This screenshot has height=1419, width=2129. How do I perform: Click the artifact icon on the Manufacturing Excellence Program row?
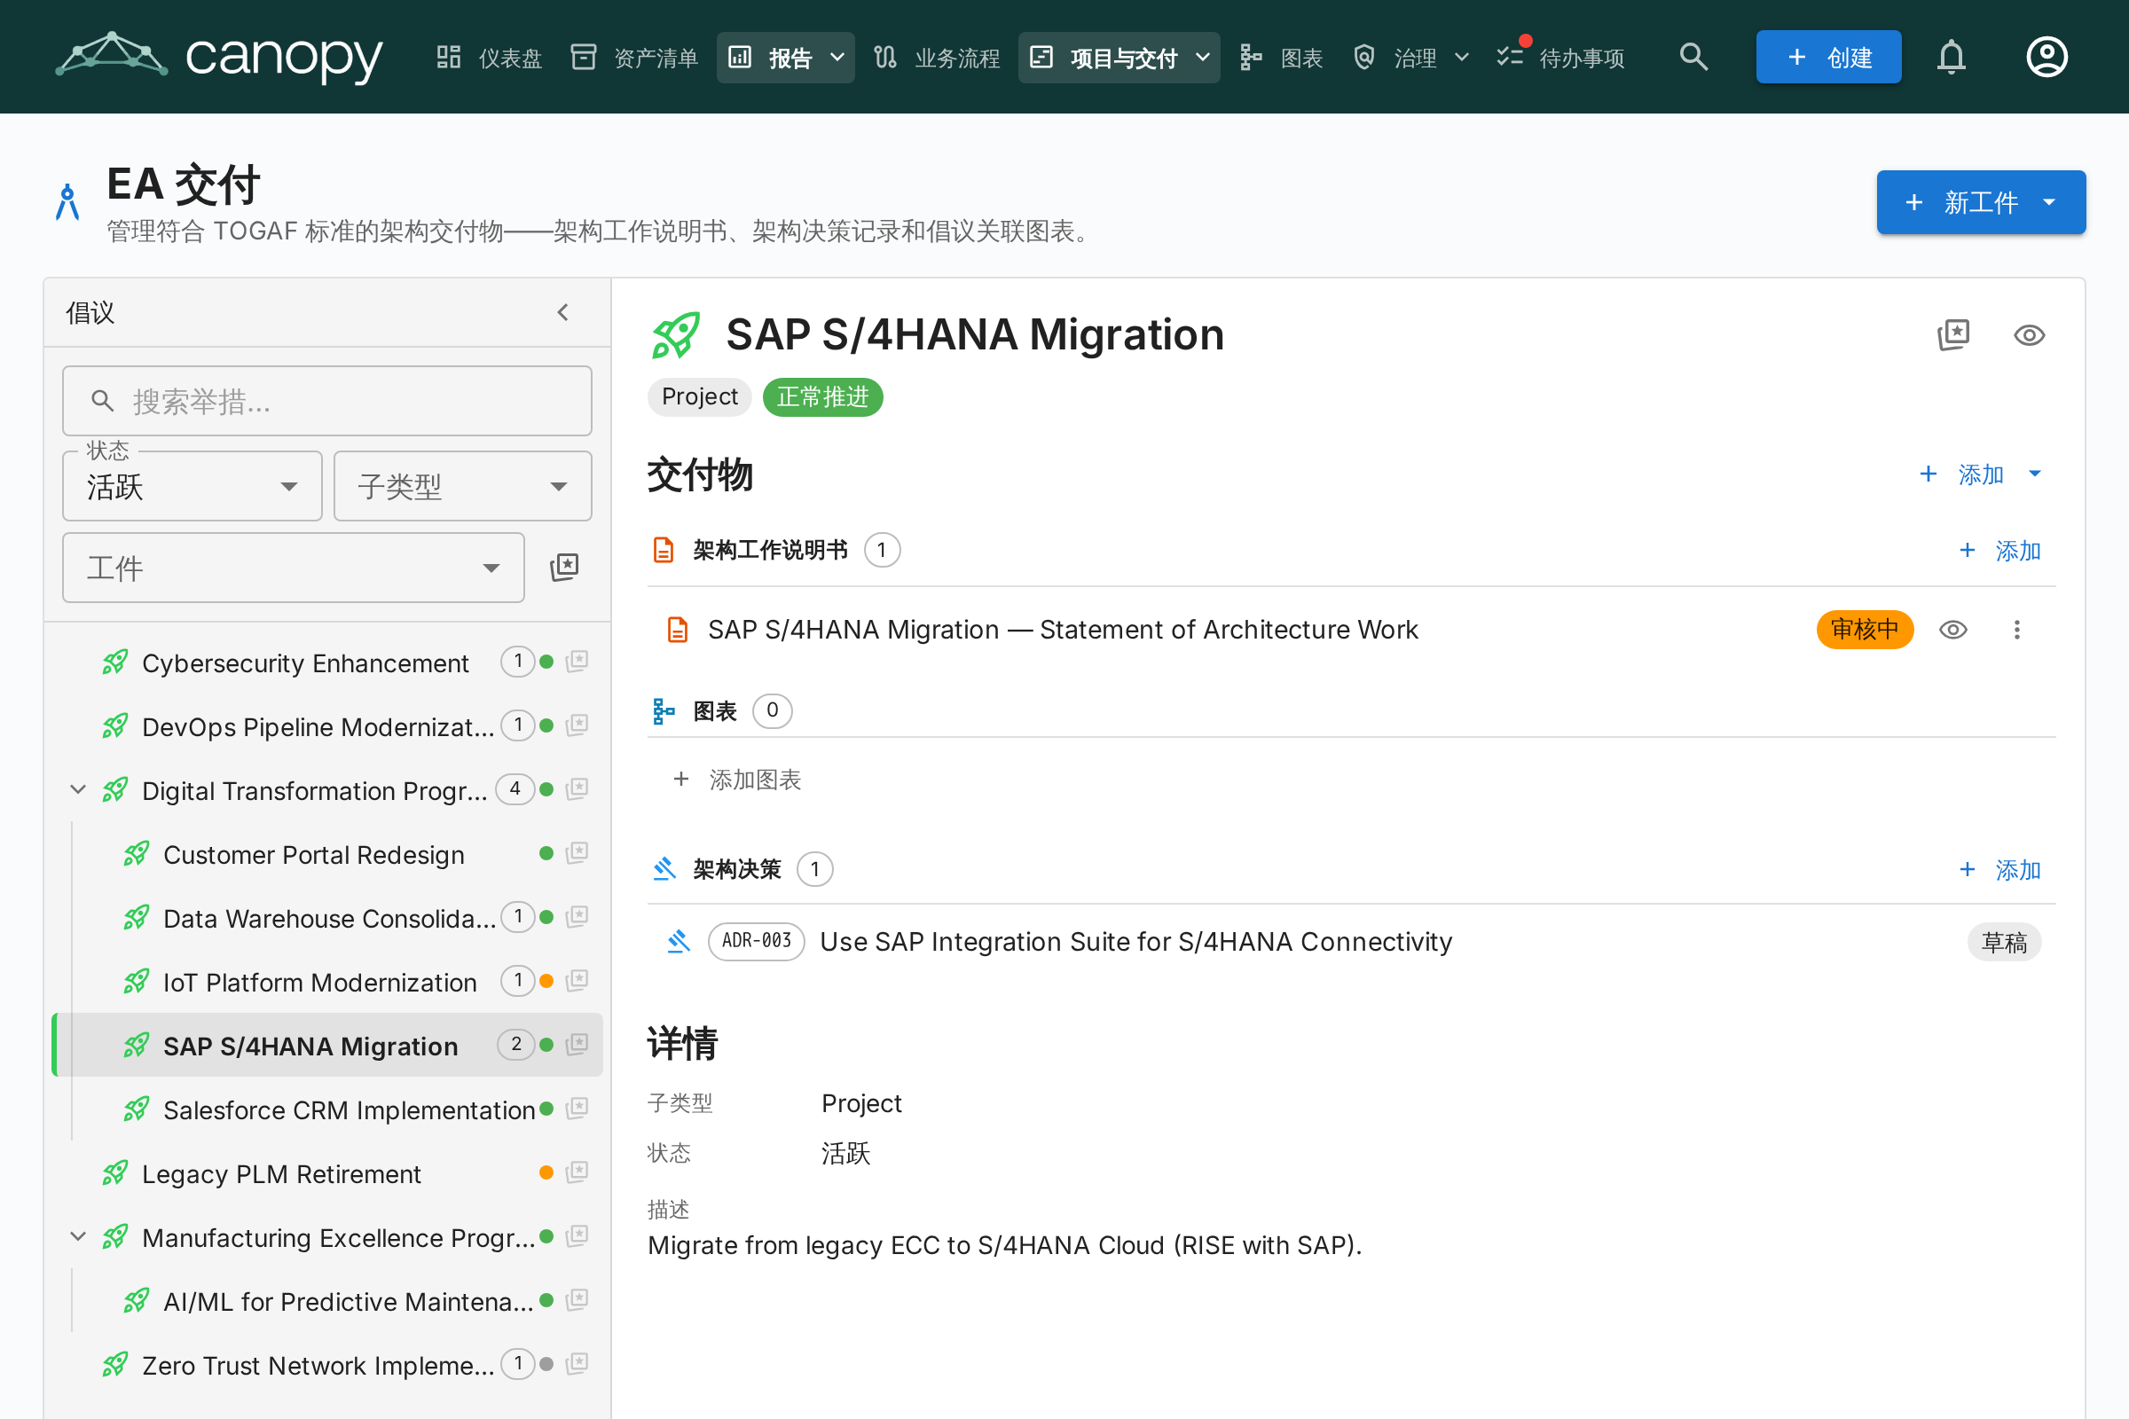pos(577,1236)
